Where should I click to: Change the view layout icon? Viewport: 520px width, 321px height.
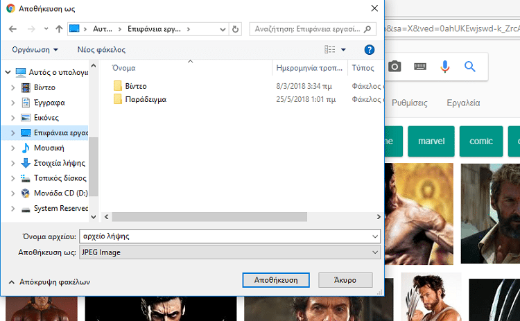click(329, 49)
